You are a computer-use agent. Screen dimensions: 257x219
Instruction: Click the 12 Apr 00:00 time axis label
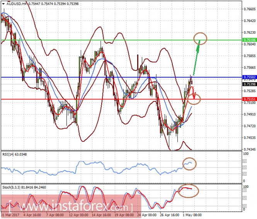(x=78, y=215)
